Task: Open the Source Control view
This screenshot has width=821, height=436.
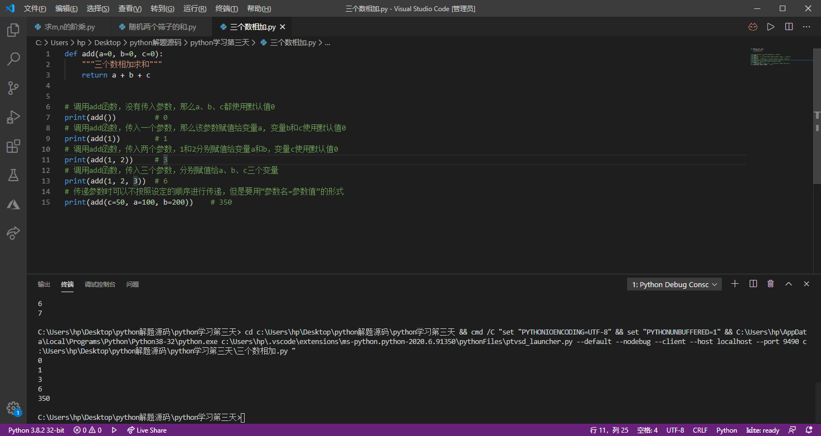Action: [13, 88]
